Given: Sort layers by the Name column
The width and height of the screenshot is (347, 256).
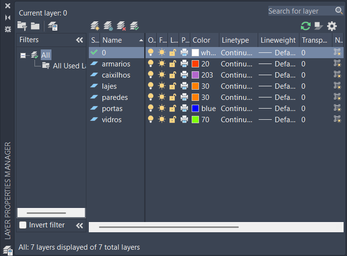Looking at the screenshot, I should (x=116, y=40).
